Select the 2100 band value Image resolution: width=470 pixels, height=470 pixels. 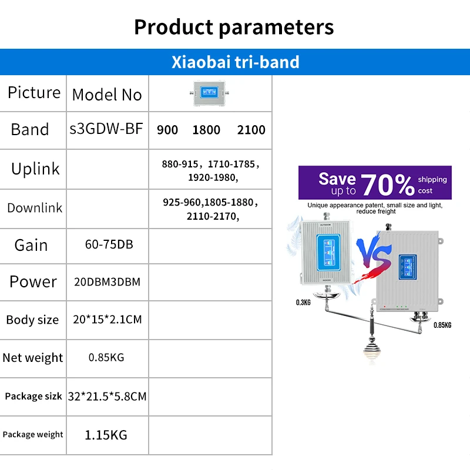point(251,130)
